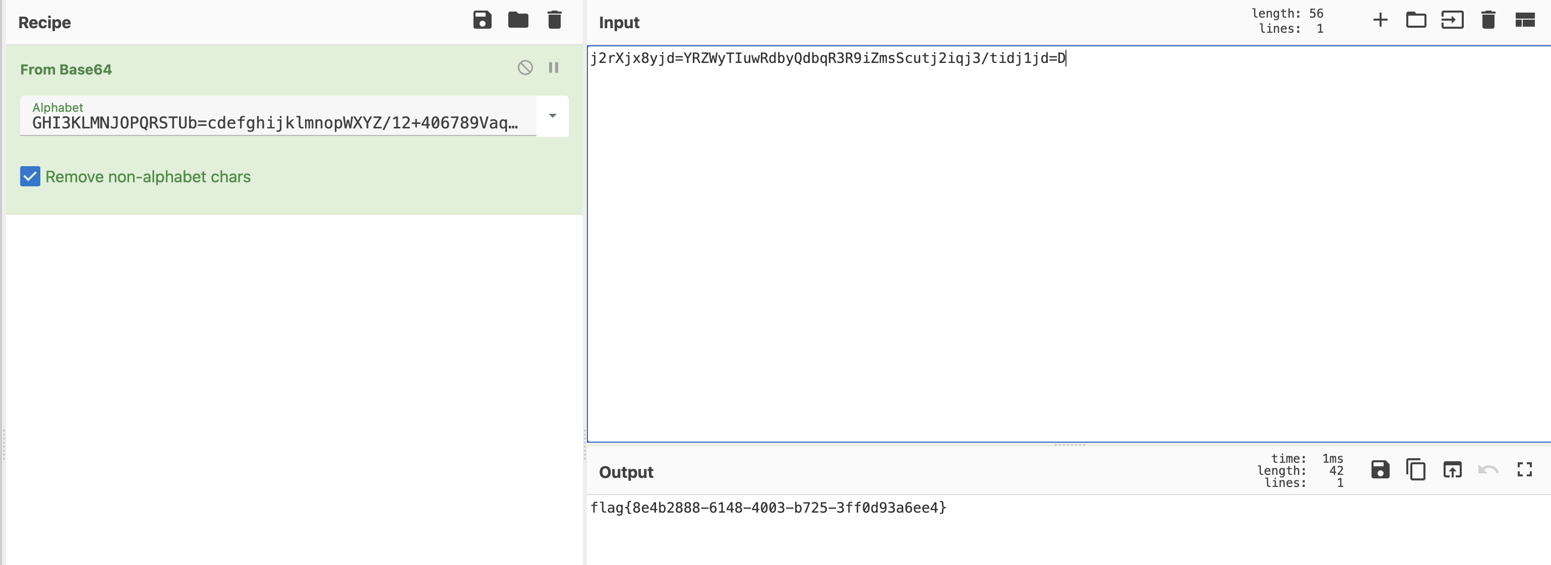Maximise the output pane
1551x565 pixels.
pyautogui.click(x=1524, y=469)
